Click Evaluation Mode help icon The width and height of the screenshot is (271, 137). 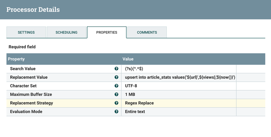coord(116,112)
